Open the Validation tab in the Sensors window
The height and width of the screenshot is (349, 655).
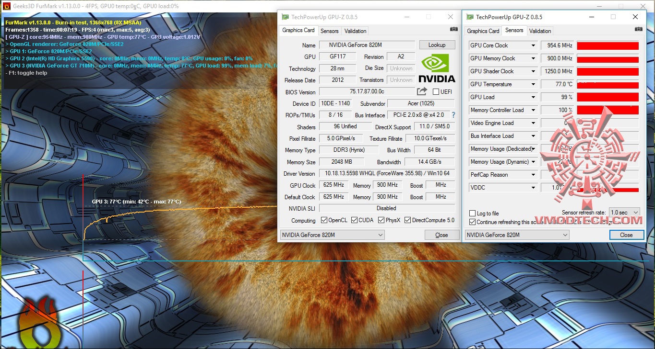point(540,31)
